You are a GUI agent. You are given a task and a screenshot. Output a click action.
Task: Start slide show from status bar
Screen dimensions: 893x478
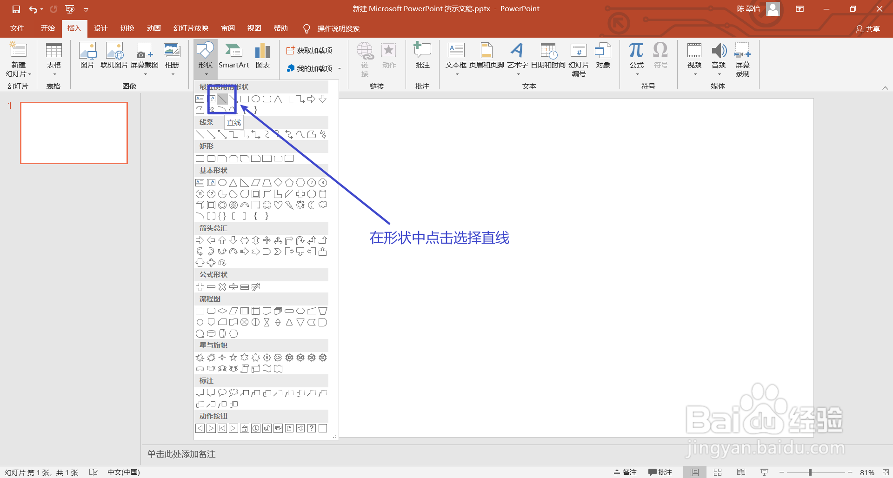click(764, 472)
